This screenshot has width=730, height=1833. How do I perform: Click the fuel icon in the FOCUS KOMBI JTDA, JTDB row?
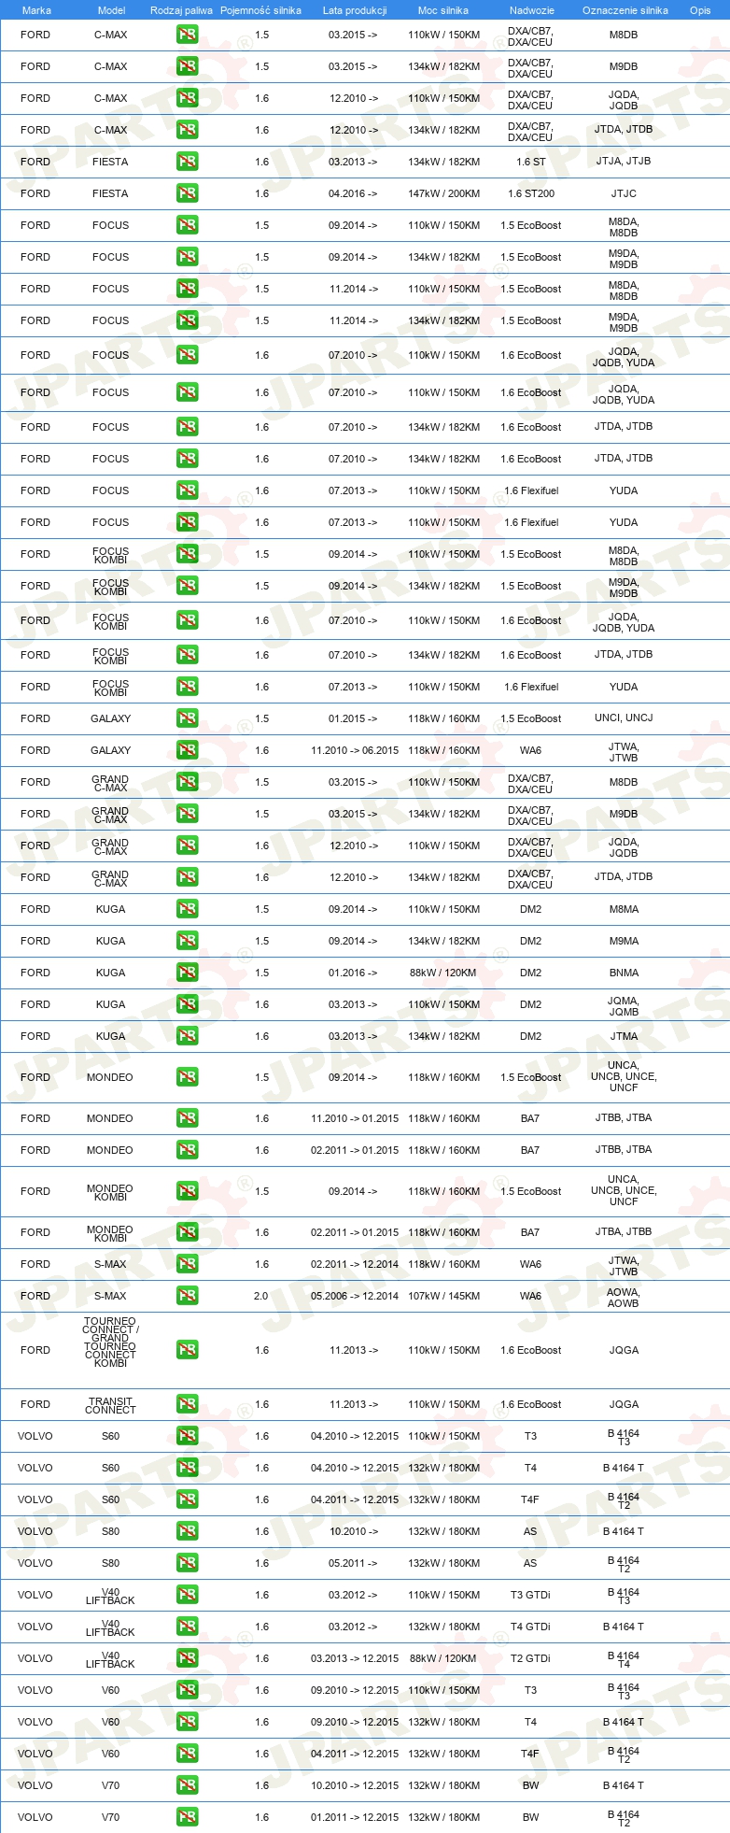coord(187,655)
